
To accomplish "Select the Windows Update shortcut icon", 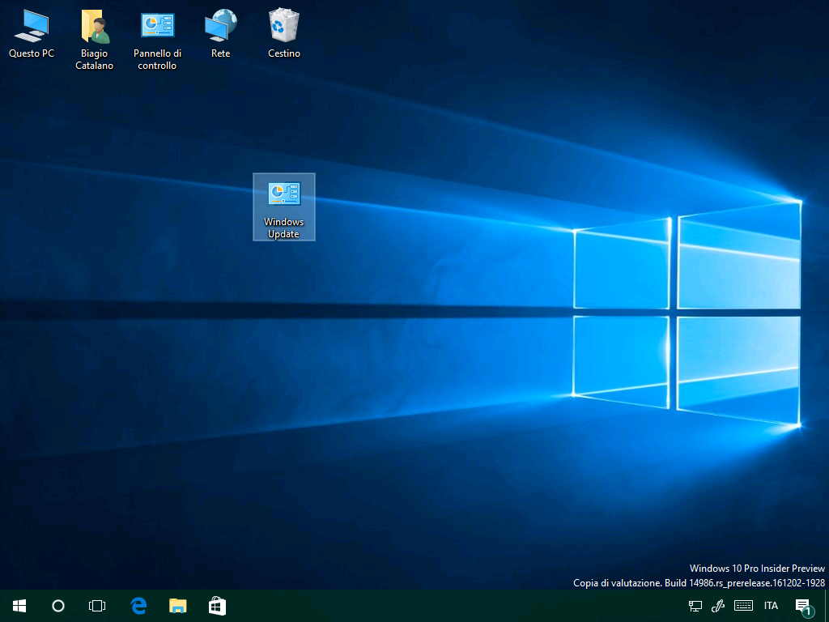I will 284,207.
